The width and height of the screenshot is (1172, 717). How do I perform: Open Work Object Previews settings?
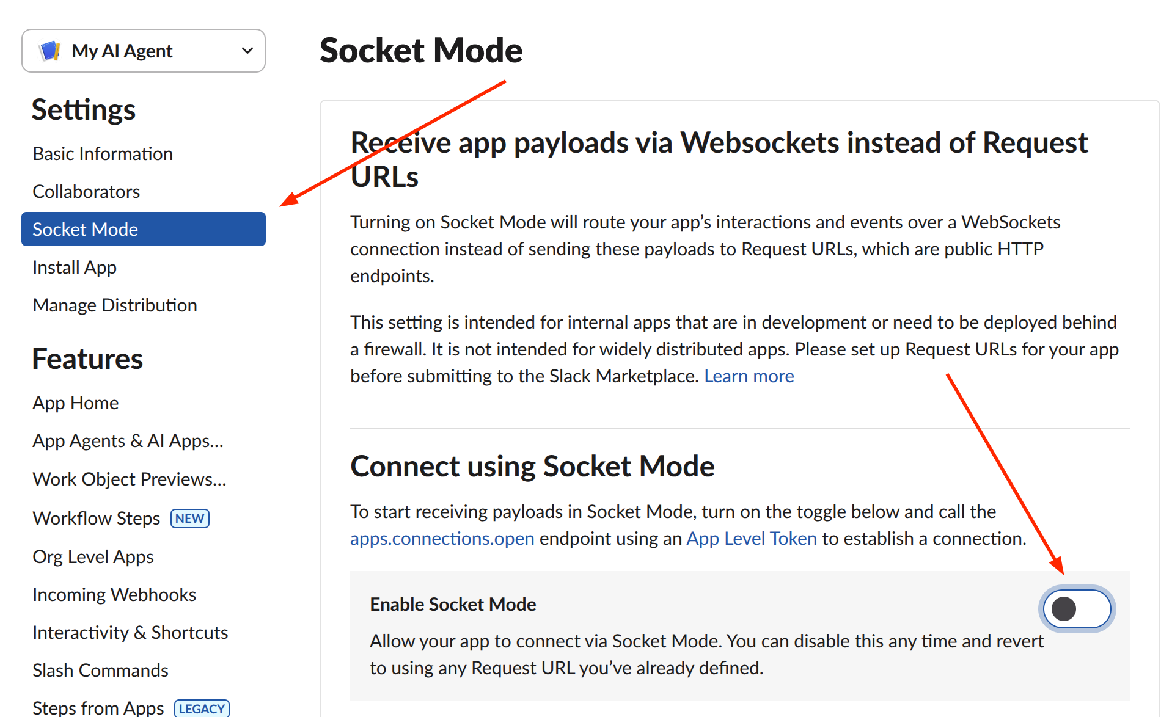(x=129, y=479)
